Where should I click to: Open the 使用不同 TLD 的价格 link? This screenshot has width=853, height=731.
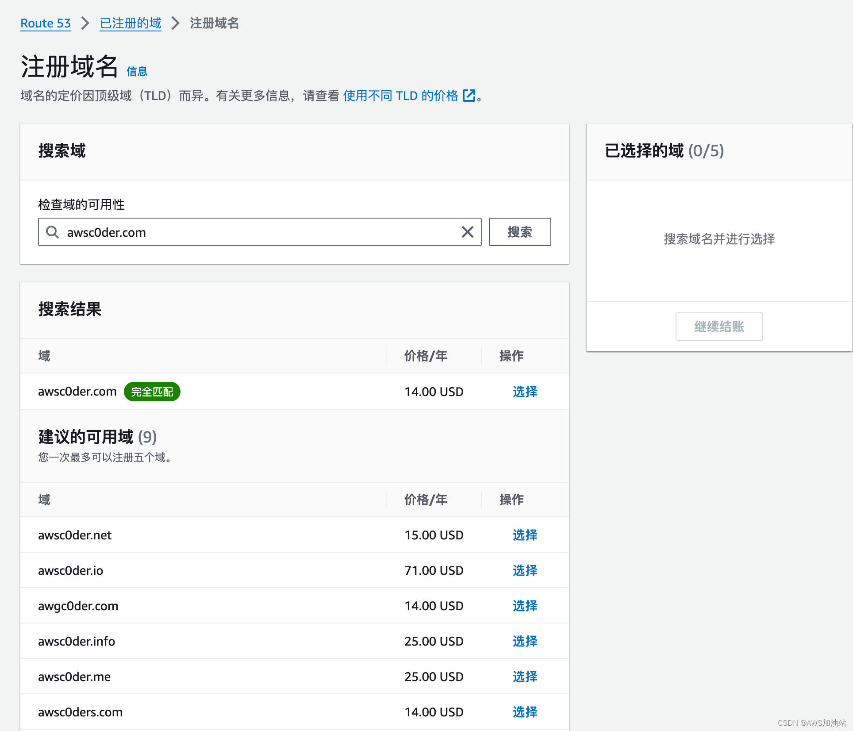point(400,96)
